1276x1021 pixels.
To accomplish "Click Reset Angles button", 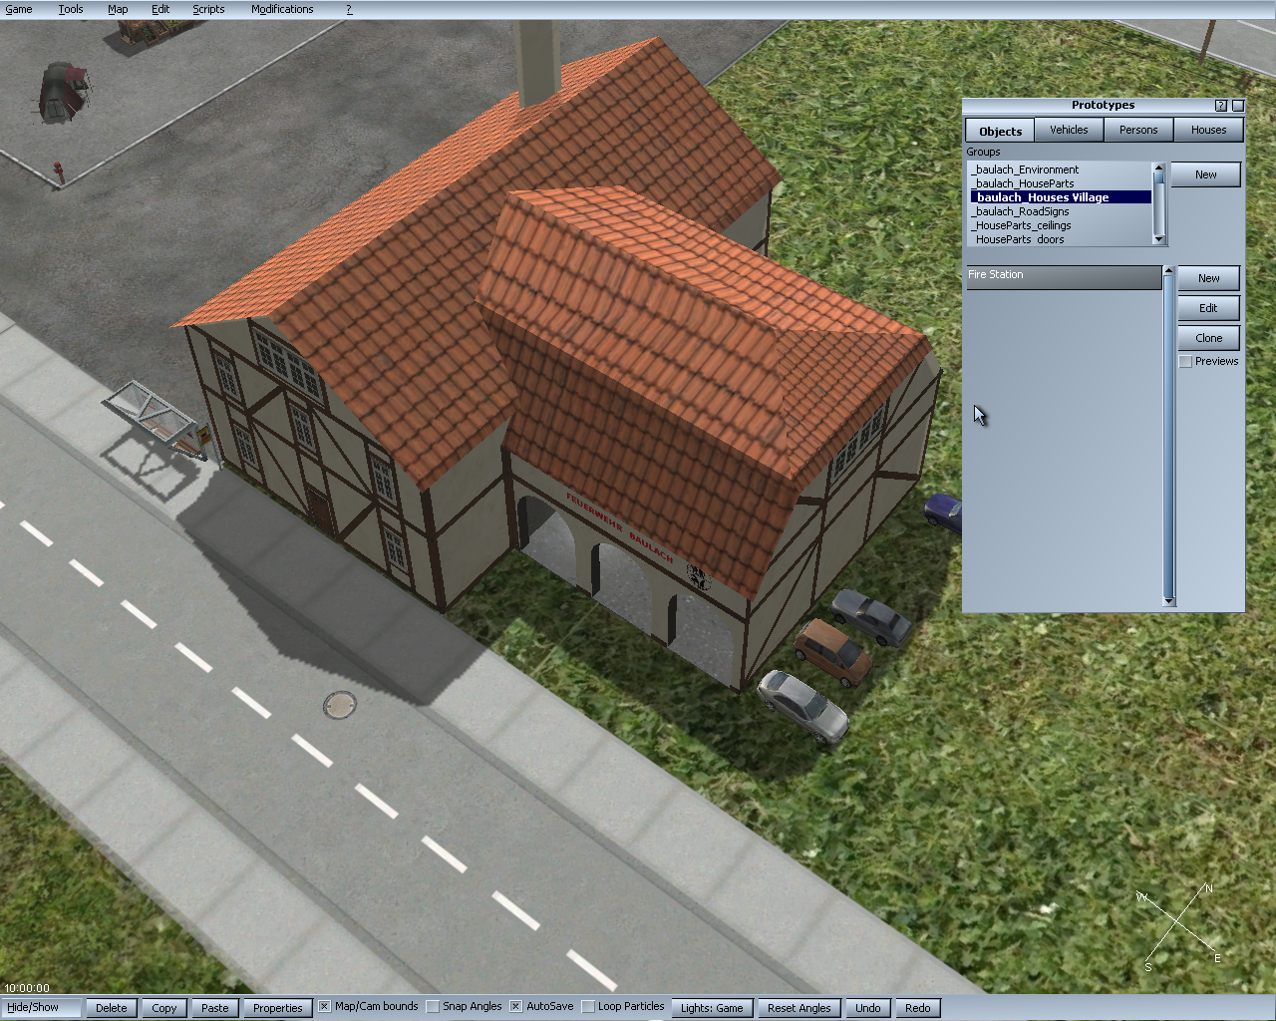I will pos(799,1008).
